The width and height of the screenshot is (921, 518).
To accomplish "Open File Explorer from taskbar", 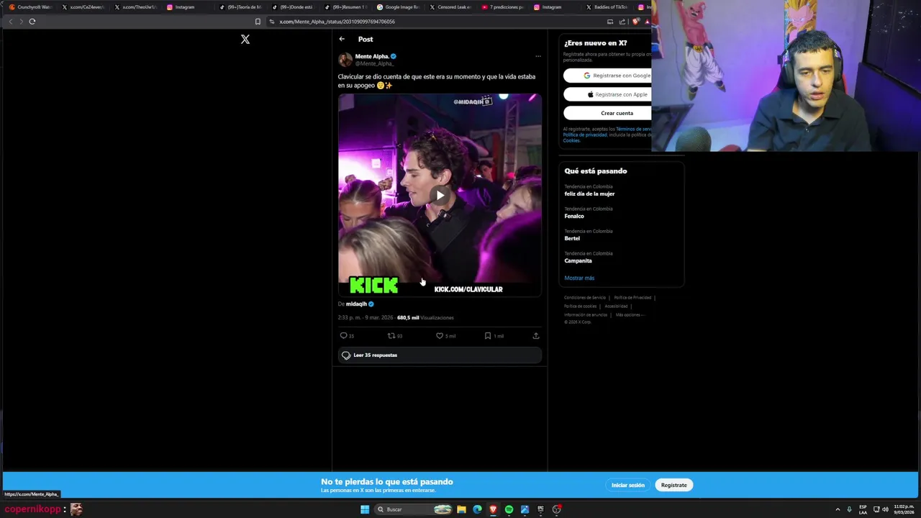I will pos(461,509).
